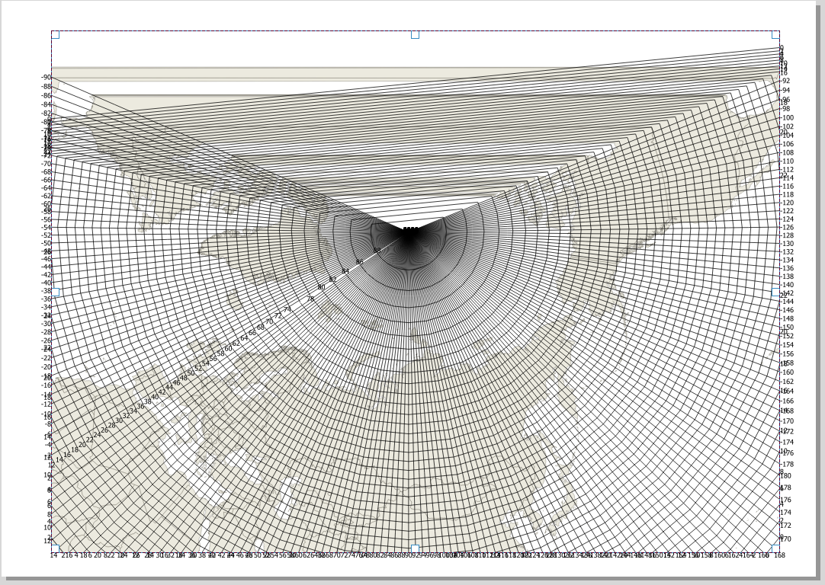Viewport: 825px width, 585px height.
Task: Click the bottom-right selection handle
Action: (775, 548)
